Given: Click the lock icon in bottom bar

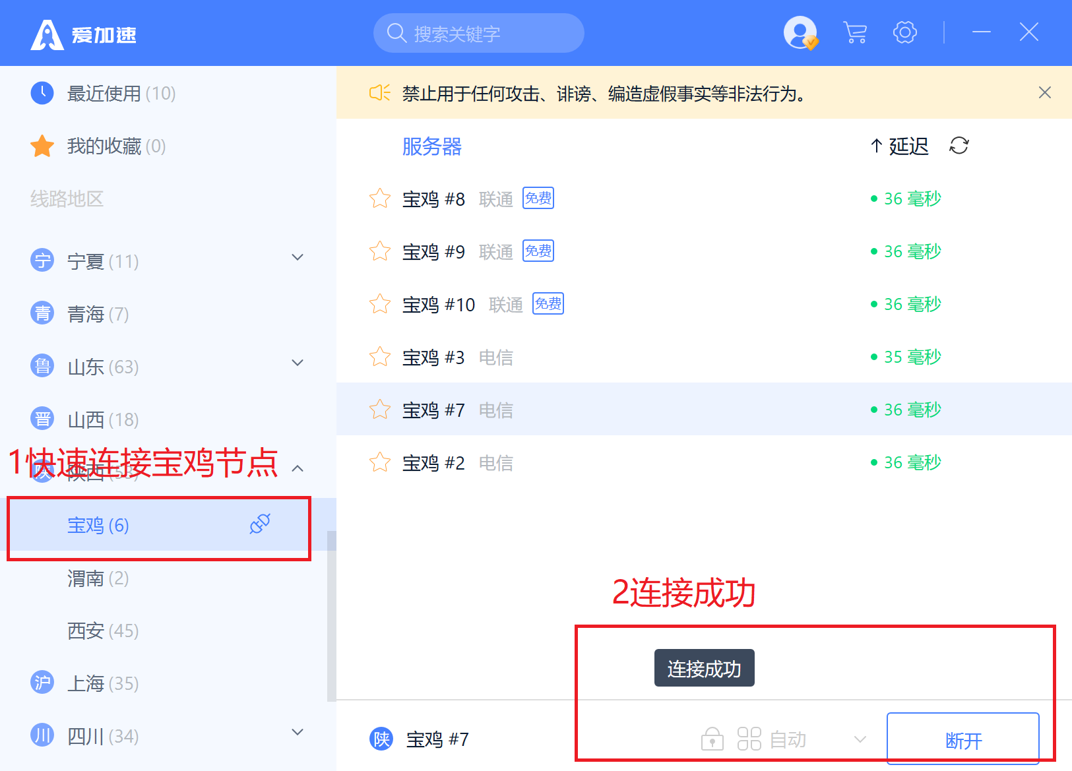Looking at the screenshot, I should [712, 739].
